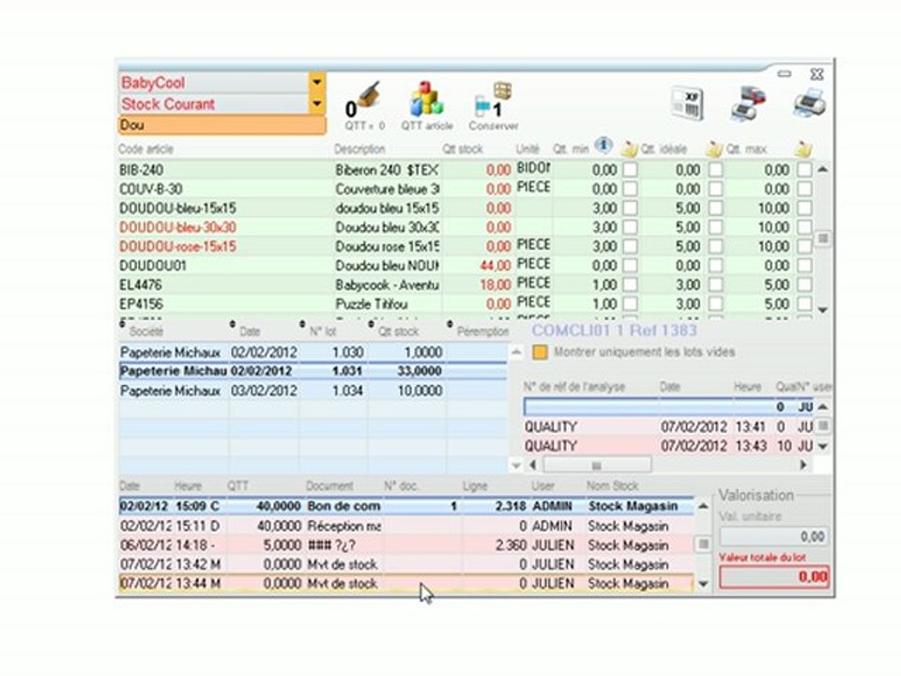Select the DOUDOU01 article row
Screen dimensions: 901x676
pyautogui.click(x=466, y=266)
